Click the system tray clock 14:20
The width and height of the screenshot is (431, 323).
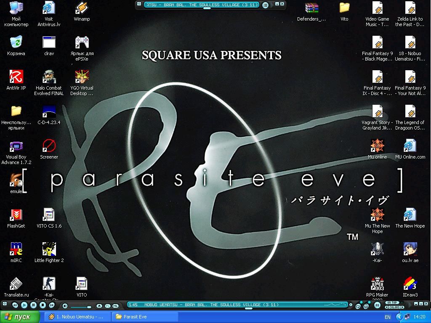(420, 317)
